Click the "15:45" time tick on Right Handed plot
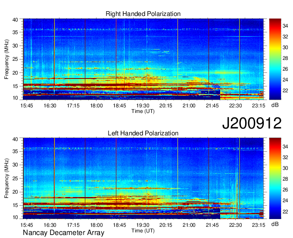 coord(27,106)
